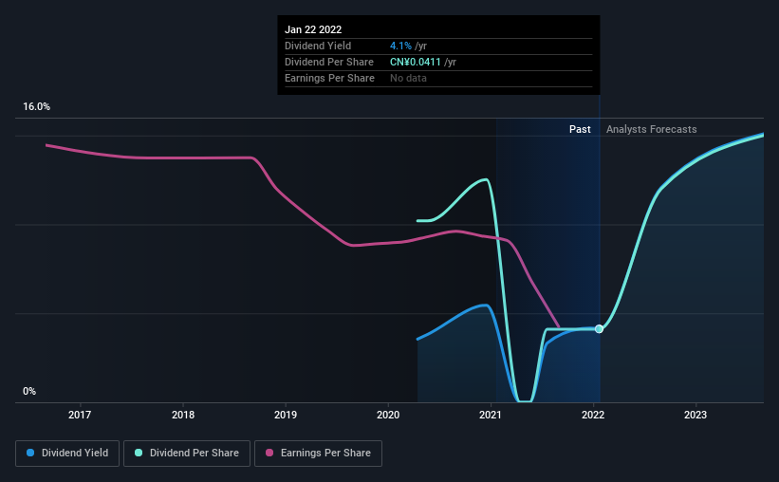The height and width of the screenshot is (482, 779).
Task: Click the 2020 label on the x-axis
Action: pos(388,415)
